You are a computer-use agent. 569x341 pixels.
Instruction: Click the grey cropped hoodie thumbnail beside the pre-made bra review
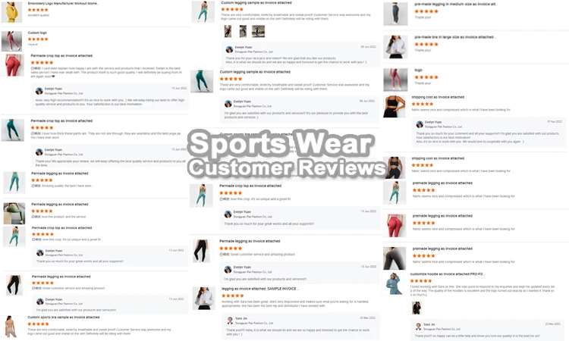click(395, 47)
